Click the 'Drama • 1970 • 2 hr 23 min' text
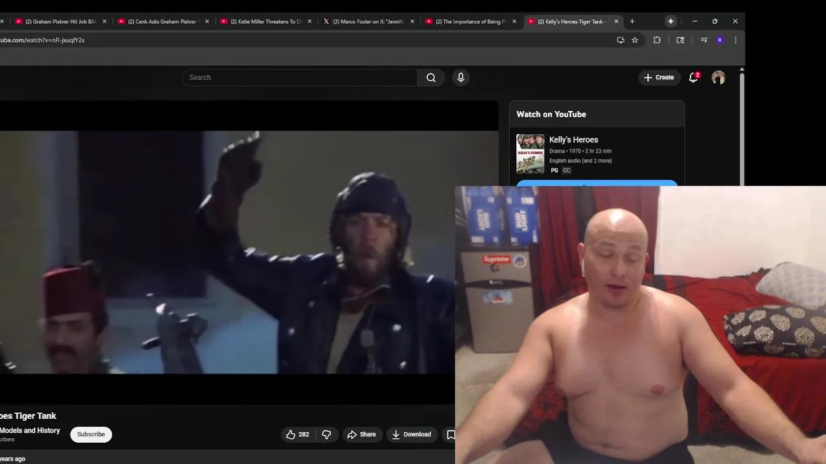 point(580,151)
